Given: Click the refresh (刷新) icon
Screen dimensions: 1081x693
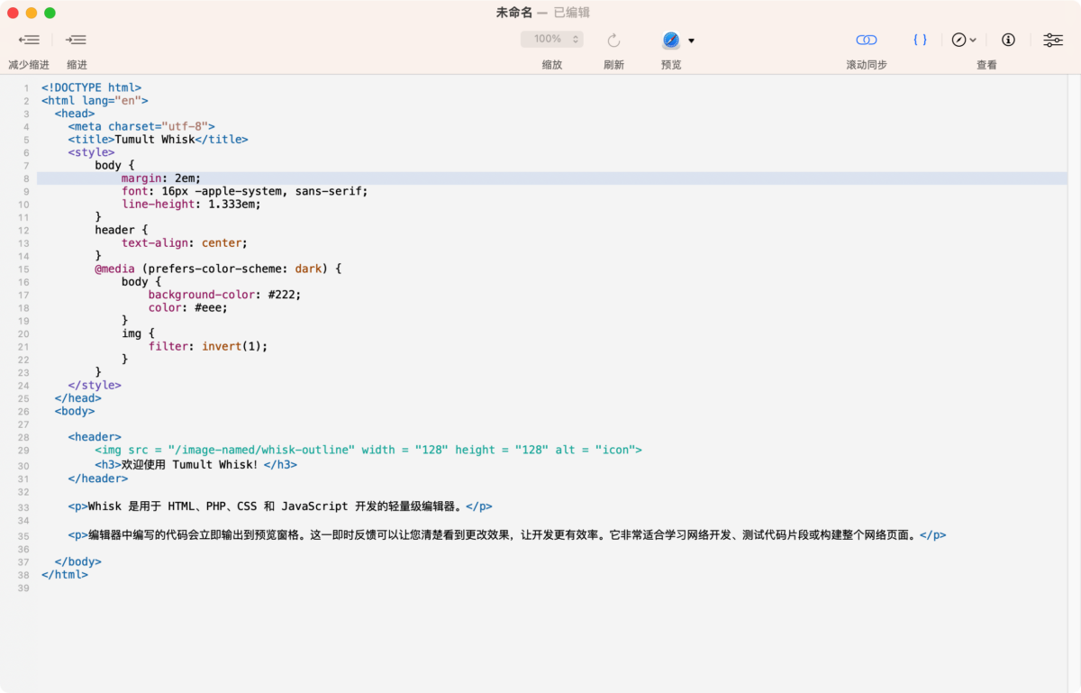Looking at the screenshot, I should pyautogui.click(x=613, y=40).
